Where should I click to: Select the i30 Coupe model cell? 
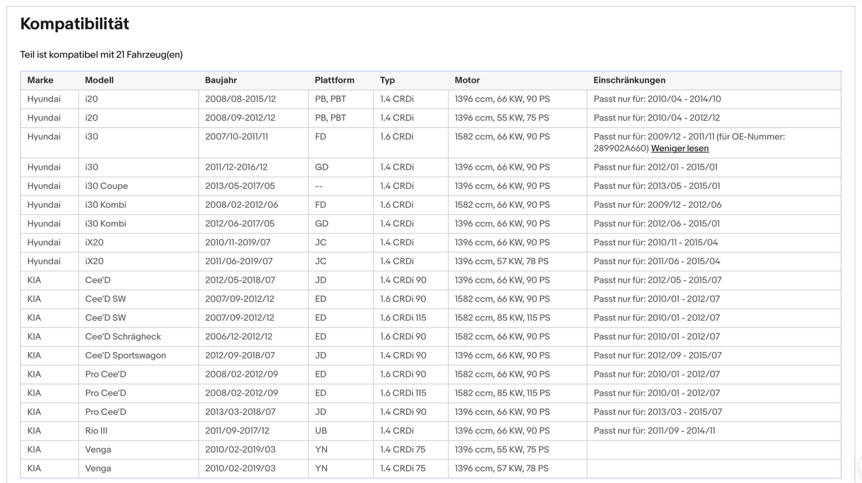click(138, 186)
